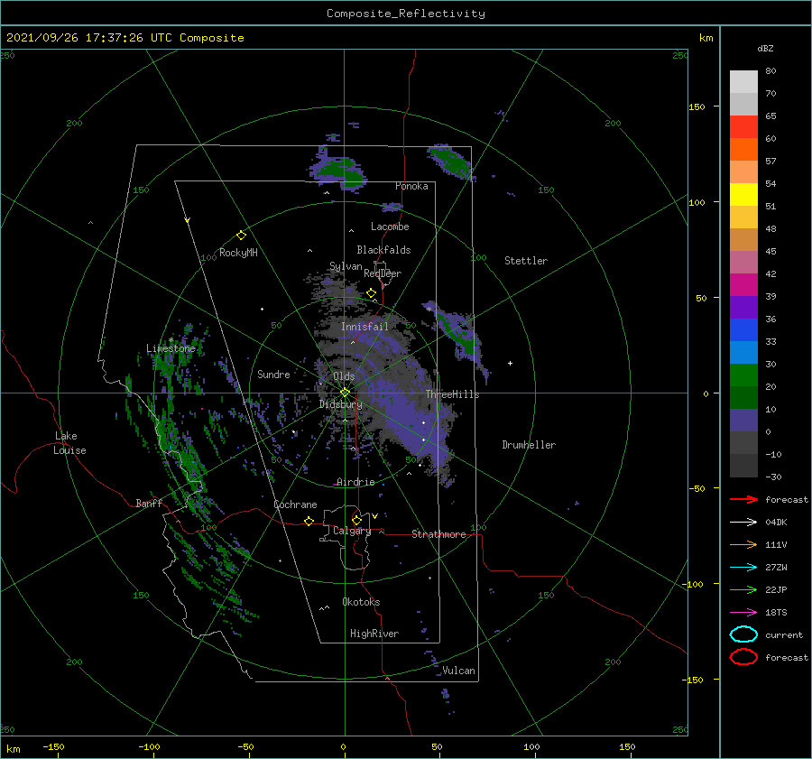Click the yellow diamond marker above Calgary
Screen dimensions: 812x759
[356, 520]
